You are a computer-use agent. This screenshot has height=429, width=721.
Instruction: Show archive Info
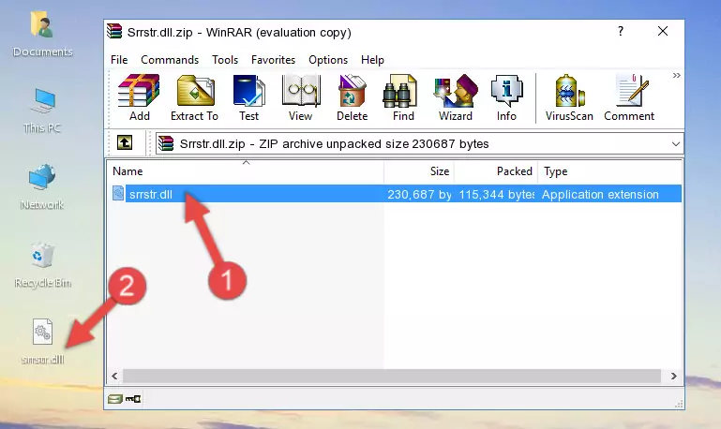point(506,97)
